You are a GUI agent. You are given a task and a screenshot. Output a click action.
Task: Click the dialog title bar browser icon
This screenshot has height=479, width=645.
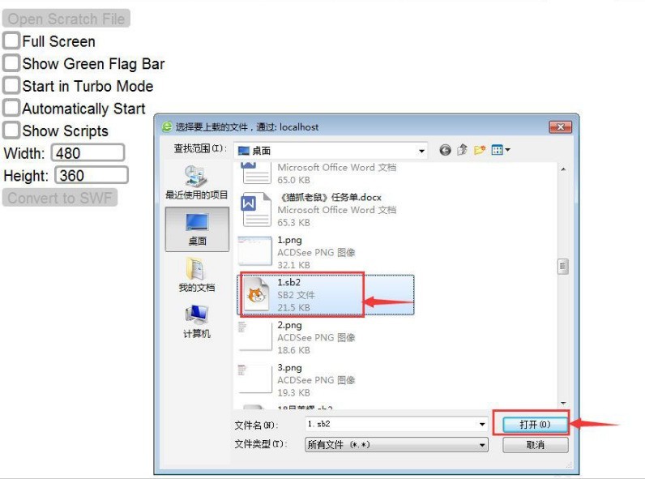pyautogui.click(x=167, y=126)
